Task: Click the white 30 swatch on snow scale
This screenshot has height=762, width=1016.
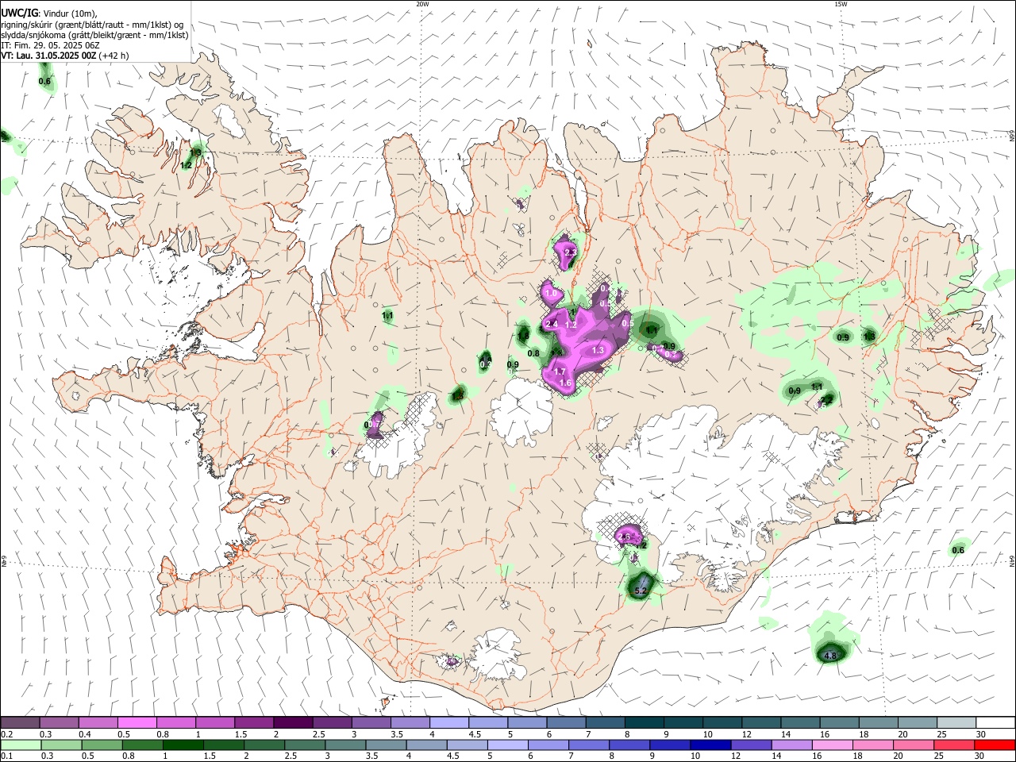Action: (x=995, y=723)
